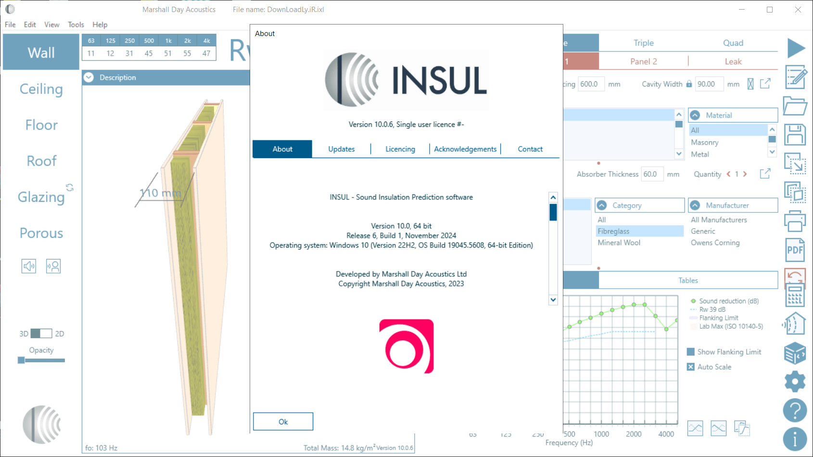Click the edit notes pencil icon
This screenshot has width=813, height=457.
click(x=796, y=77)
